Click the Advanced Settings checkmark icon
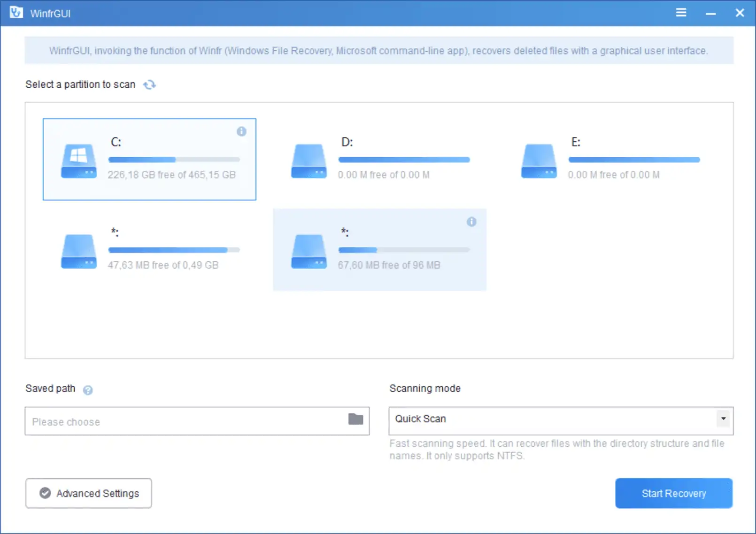 [45, 493]
